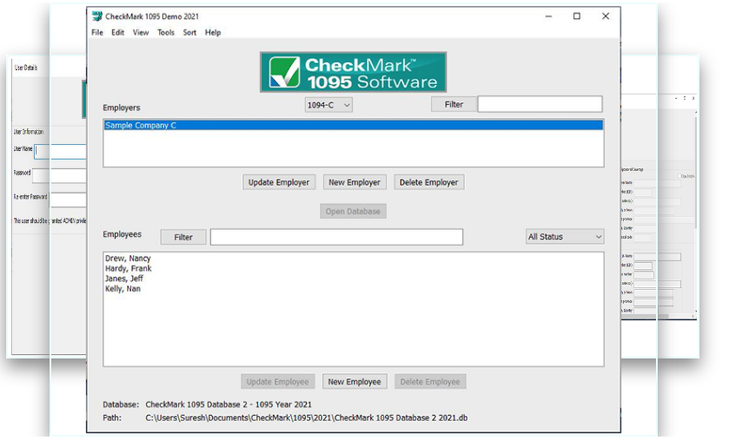Open the Edit menu
The image size is (729, 440).
pos(117,33)
